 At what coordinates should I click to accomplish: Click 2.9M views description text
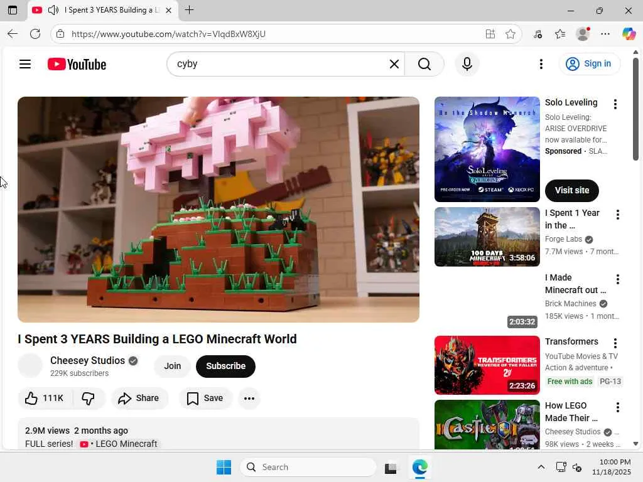pos(47,431)
